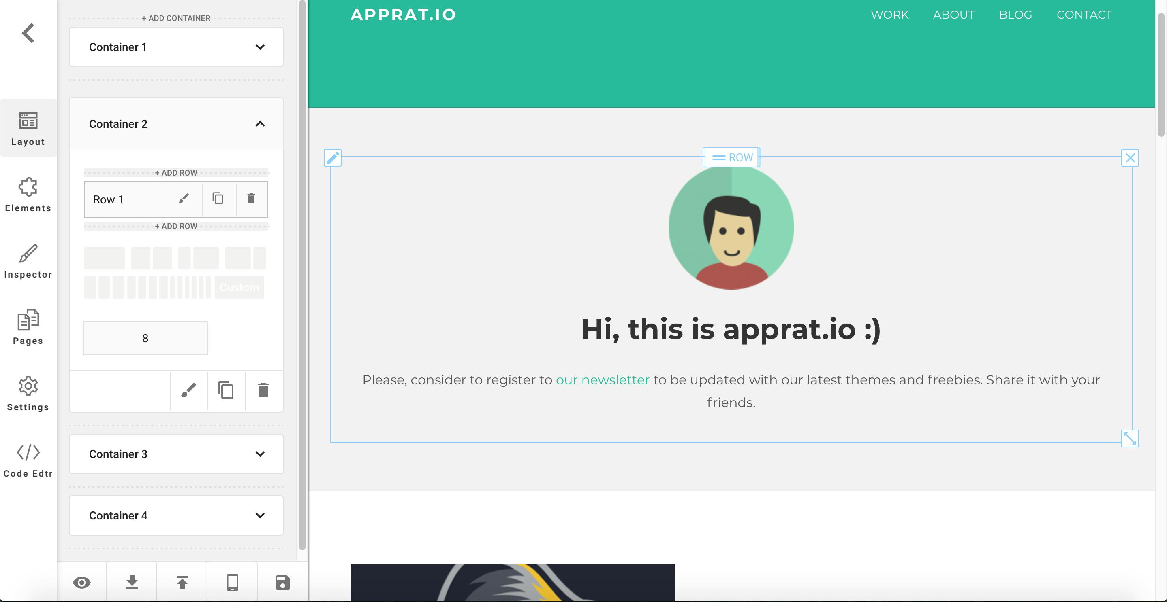Collapse Container 2 with its up chevron
This screenshot has height=602, width=1167.
click(260, 124)
